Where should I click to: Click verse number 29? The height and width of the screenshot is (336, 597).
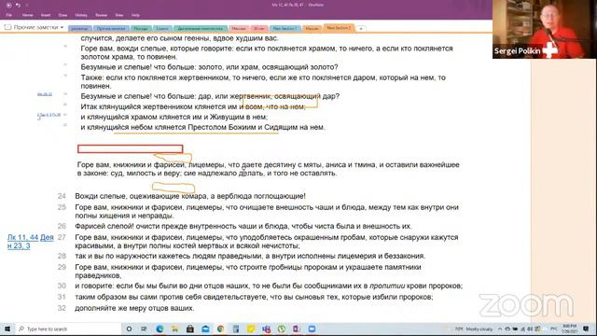click(62, 267)
